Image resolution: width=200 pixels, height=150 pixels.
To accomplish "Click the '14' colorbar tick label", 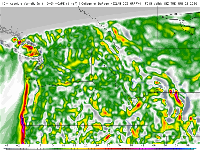I will click(x=63, y=145).
